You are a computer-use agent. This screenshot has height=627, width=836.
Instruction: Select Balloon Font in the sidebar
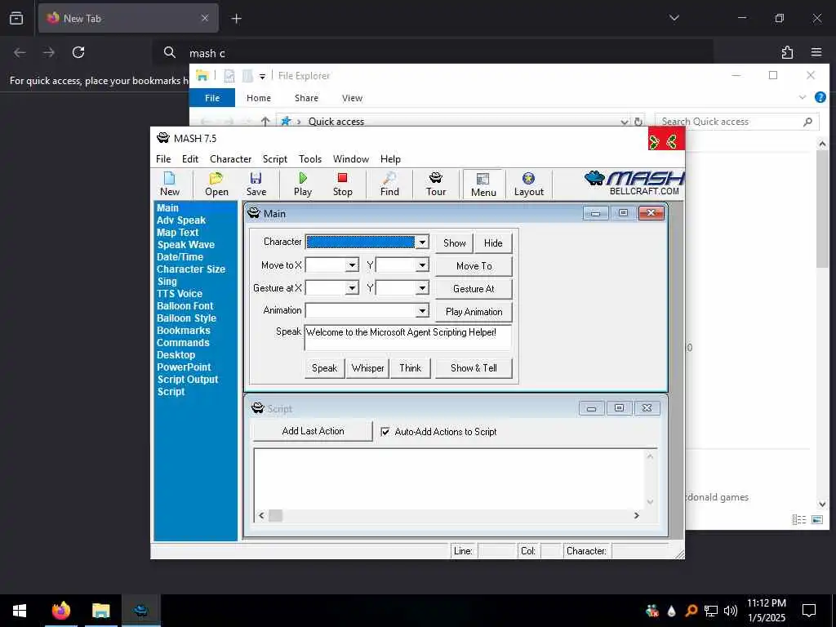185,306
